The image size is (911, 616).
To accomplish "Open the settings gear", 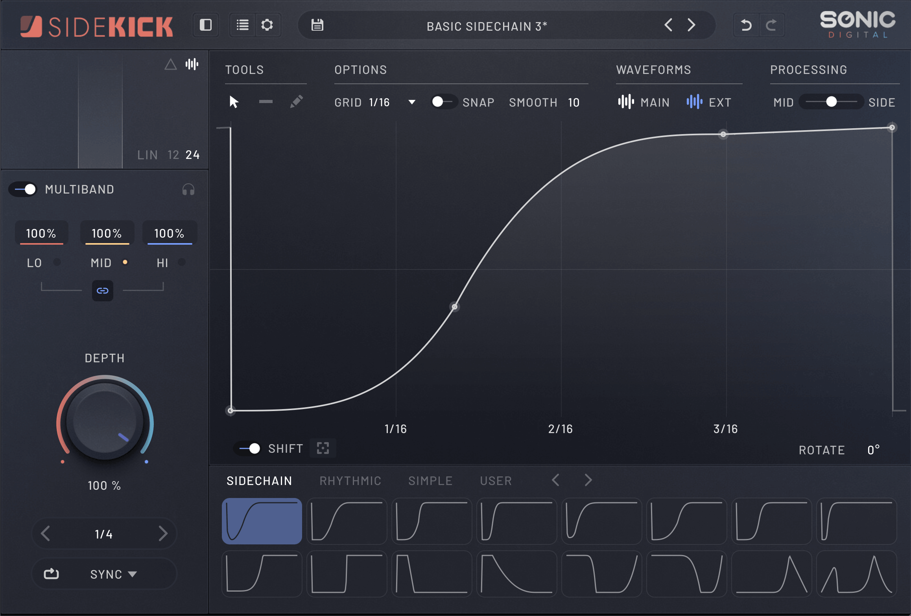I will pos(267,25).
